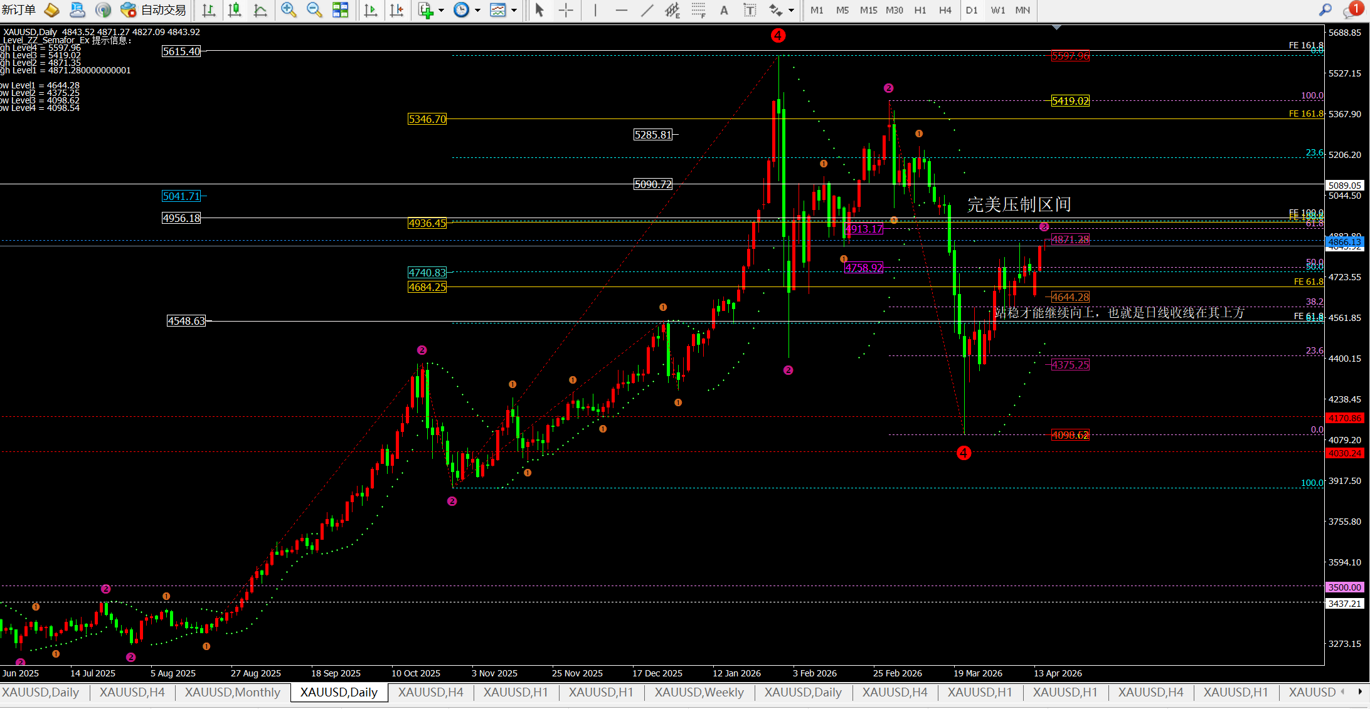Image resolution: width=1370 pixels, height=709 pixels.
Task: Expand the indicators list dropdown arrow
Action: click(x=442, y=11)
